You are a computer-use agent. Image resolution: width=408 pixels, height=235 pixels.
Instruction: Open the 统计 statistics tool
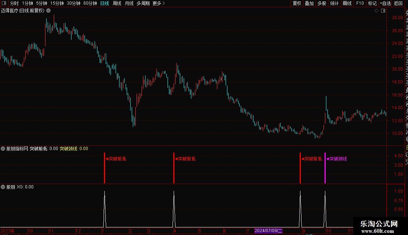tap(334, 3)
